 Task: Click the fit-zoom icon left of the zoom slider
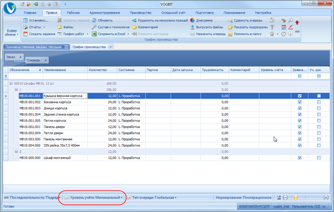[x=279, y=198]
